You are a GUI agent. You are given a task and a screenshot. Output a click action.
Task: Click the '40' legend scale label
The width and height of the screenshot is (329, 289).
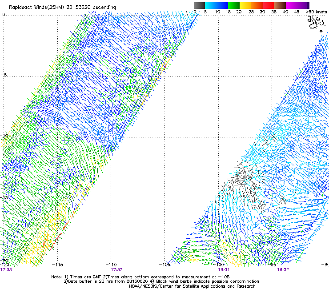pos(285,12)
